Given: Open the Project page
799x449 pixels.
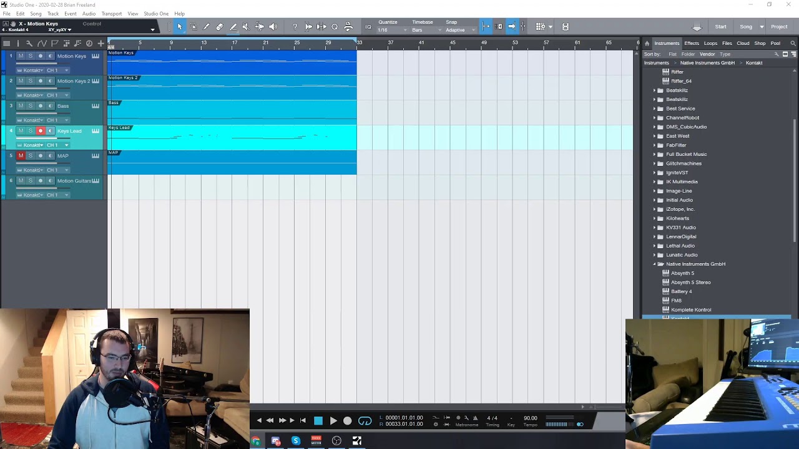Looking at the screenshot, I should pos(779,27).
